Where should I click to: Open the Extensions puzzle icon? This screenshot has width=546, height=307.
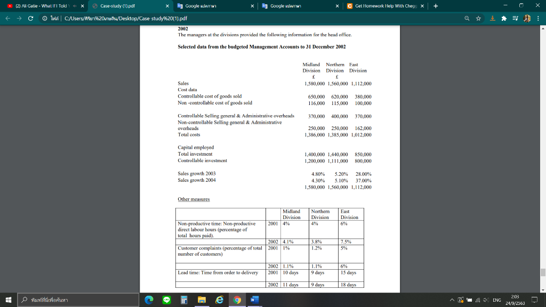point(503,18)
